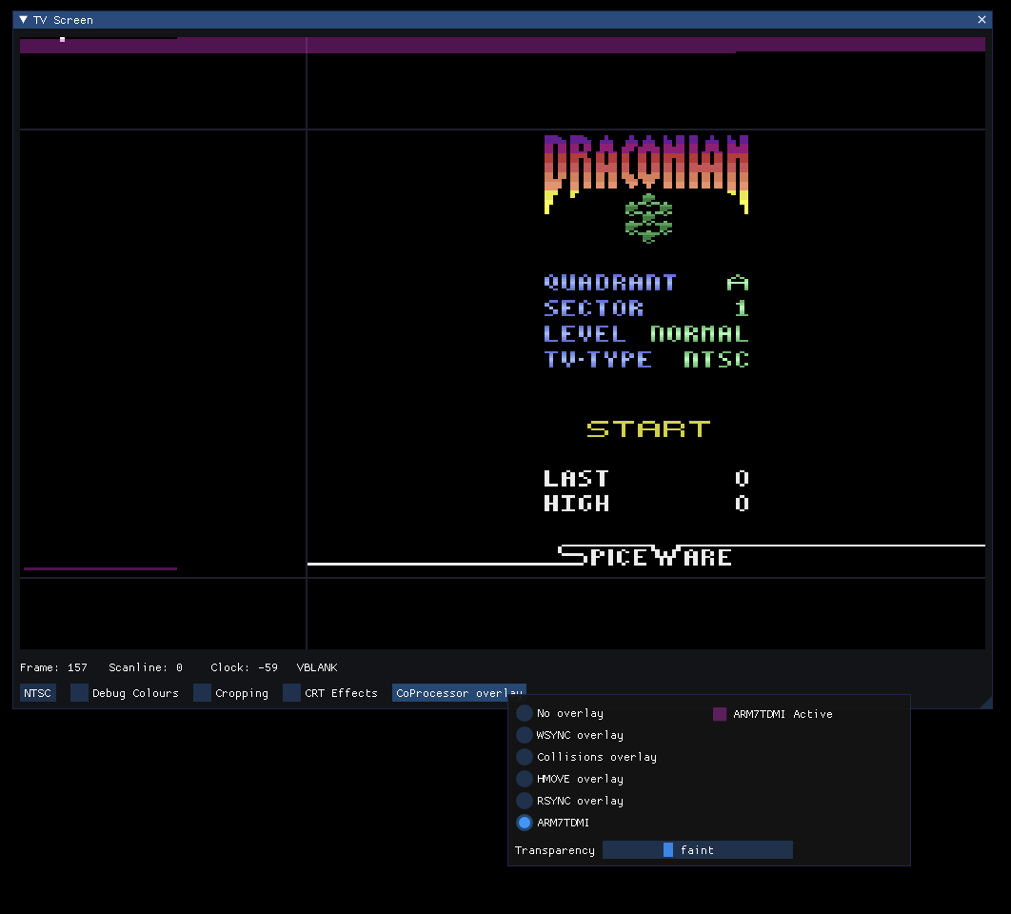Click the 'Transparency' label
Image resolution: width=1011 pixels, height=914 pixels.
554,850
